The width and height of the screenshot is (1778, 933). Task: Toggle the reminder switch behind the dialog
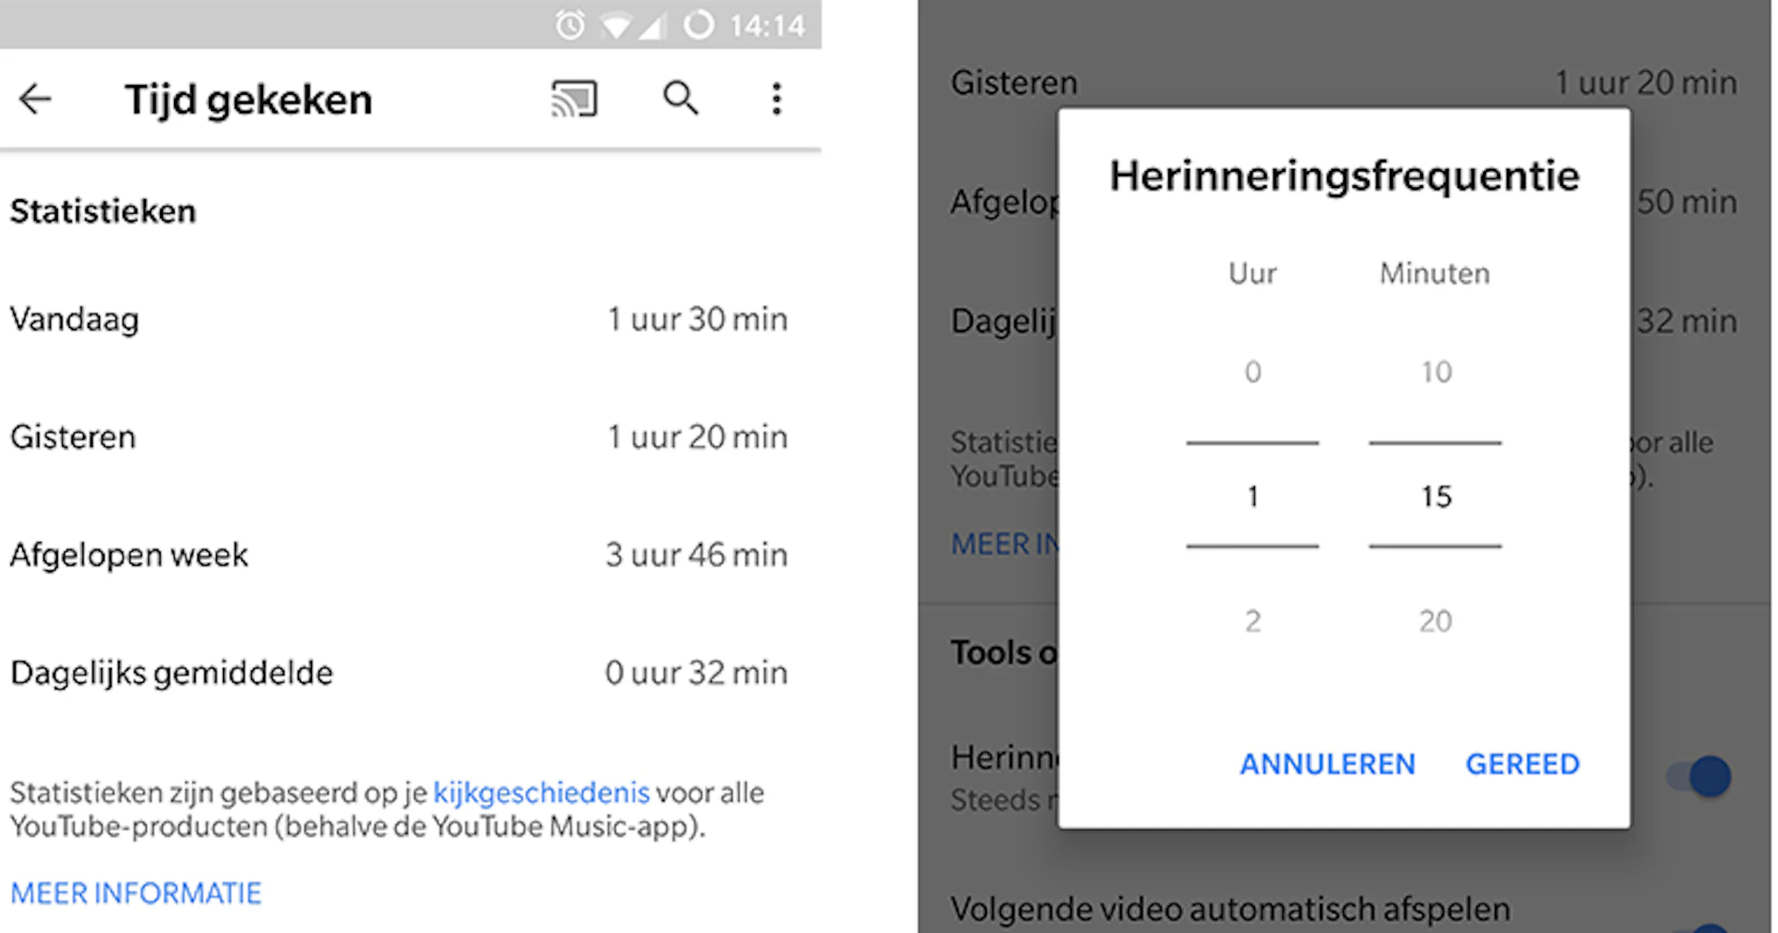(1699, 776)
